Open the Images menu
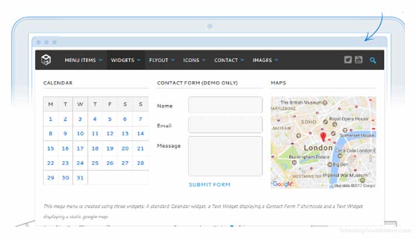 (262, 60)
